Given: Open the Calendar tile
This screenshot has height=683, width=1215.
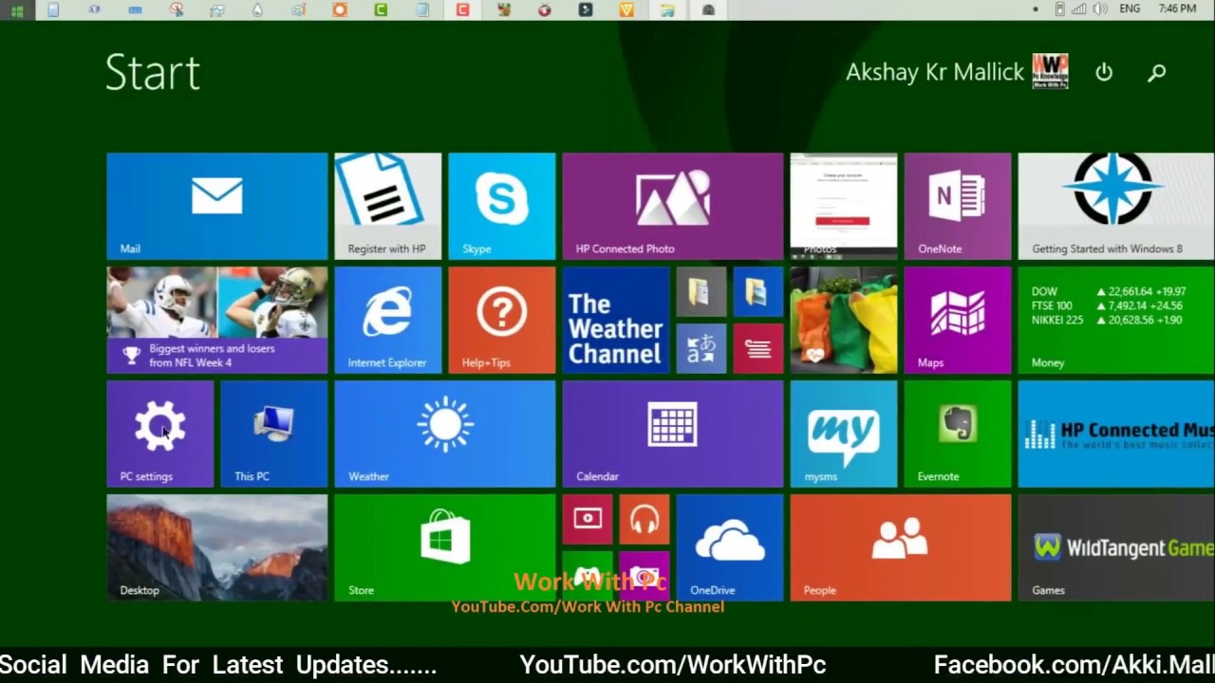Looking at the screenshot, I should (x=672, y=434).
